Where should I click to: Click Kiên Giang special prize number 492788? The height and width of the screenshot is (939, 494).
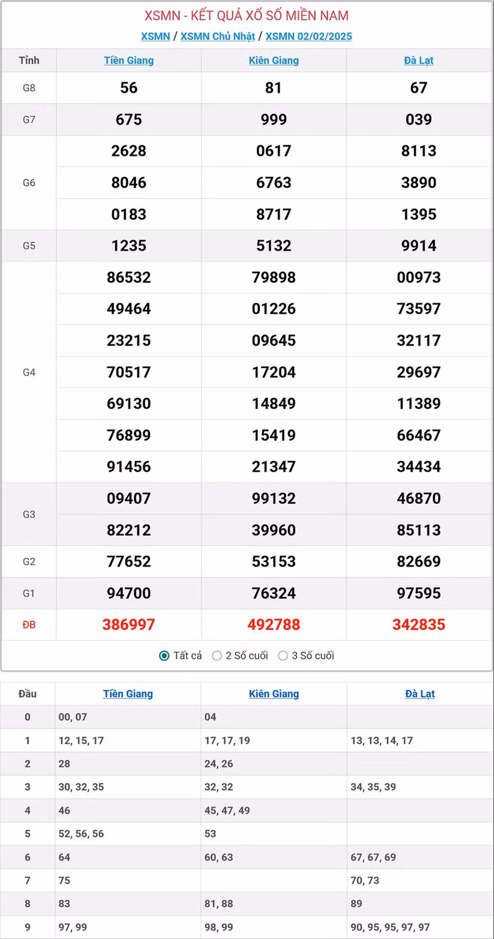click(x=274, y=625)
